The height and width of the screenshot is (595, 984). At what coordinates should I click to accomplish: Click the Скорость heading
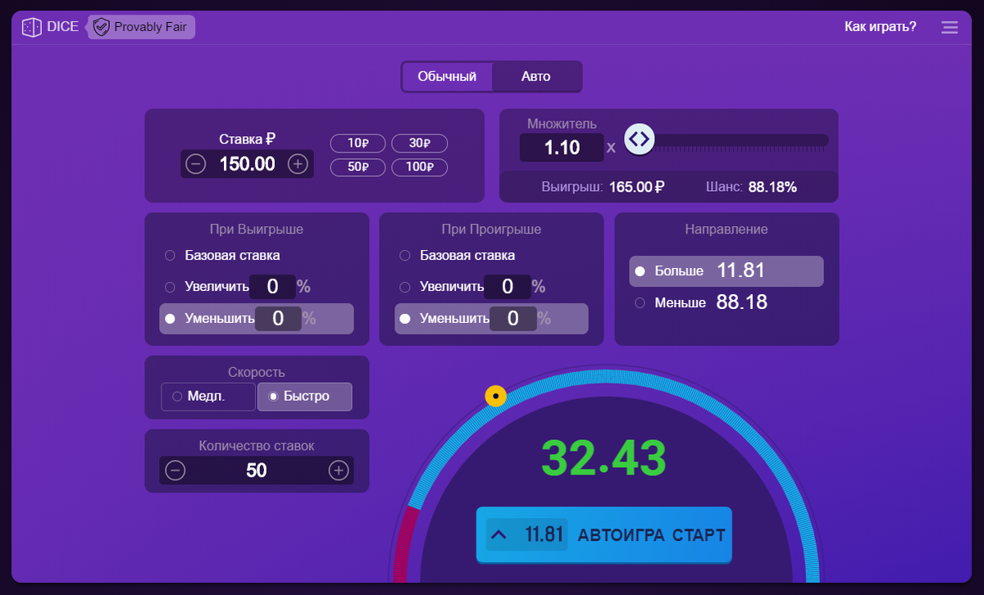257,372
